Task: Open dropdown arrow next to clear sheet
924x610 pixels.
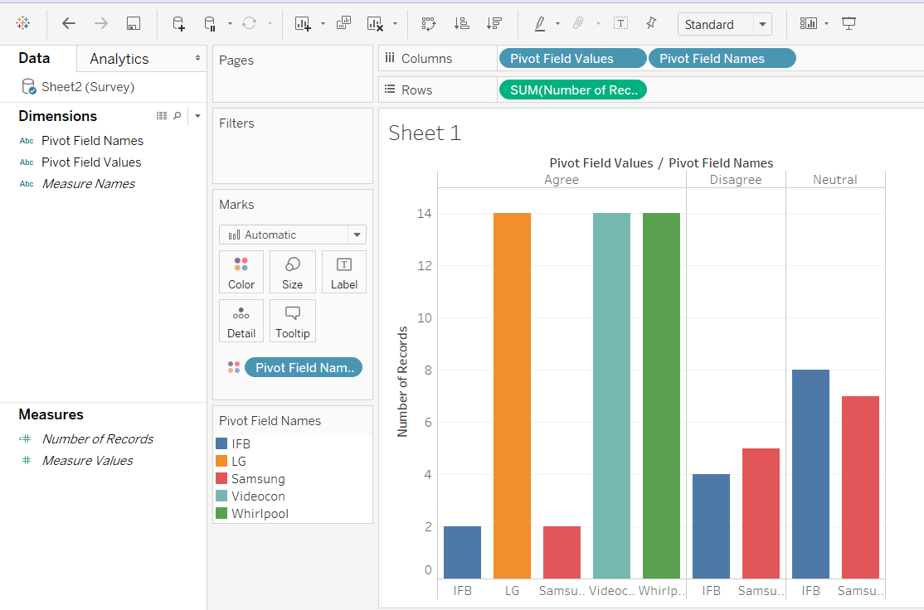Action: click(x=395, y=23)
